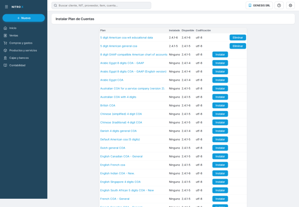Instalar French COA - General
The width and height of the screenshot is (299, 207).
click(220, 199)
